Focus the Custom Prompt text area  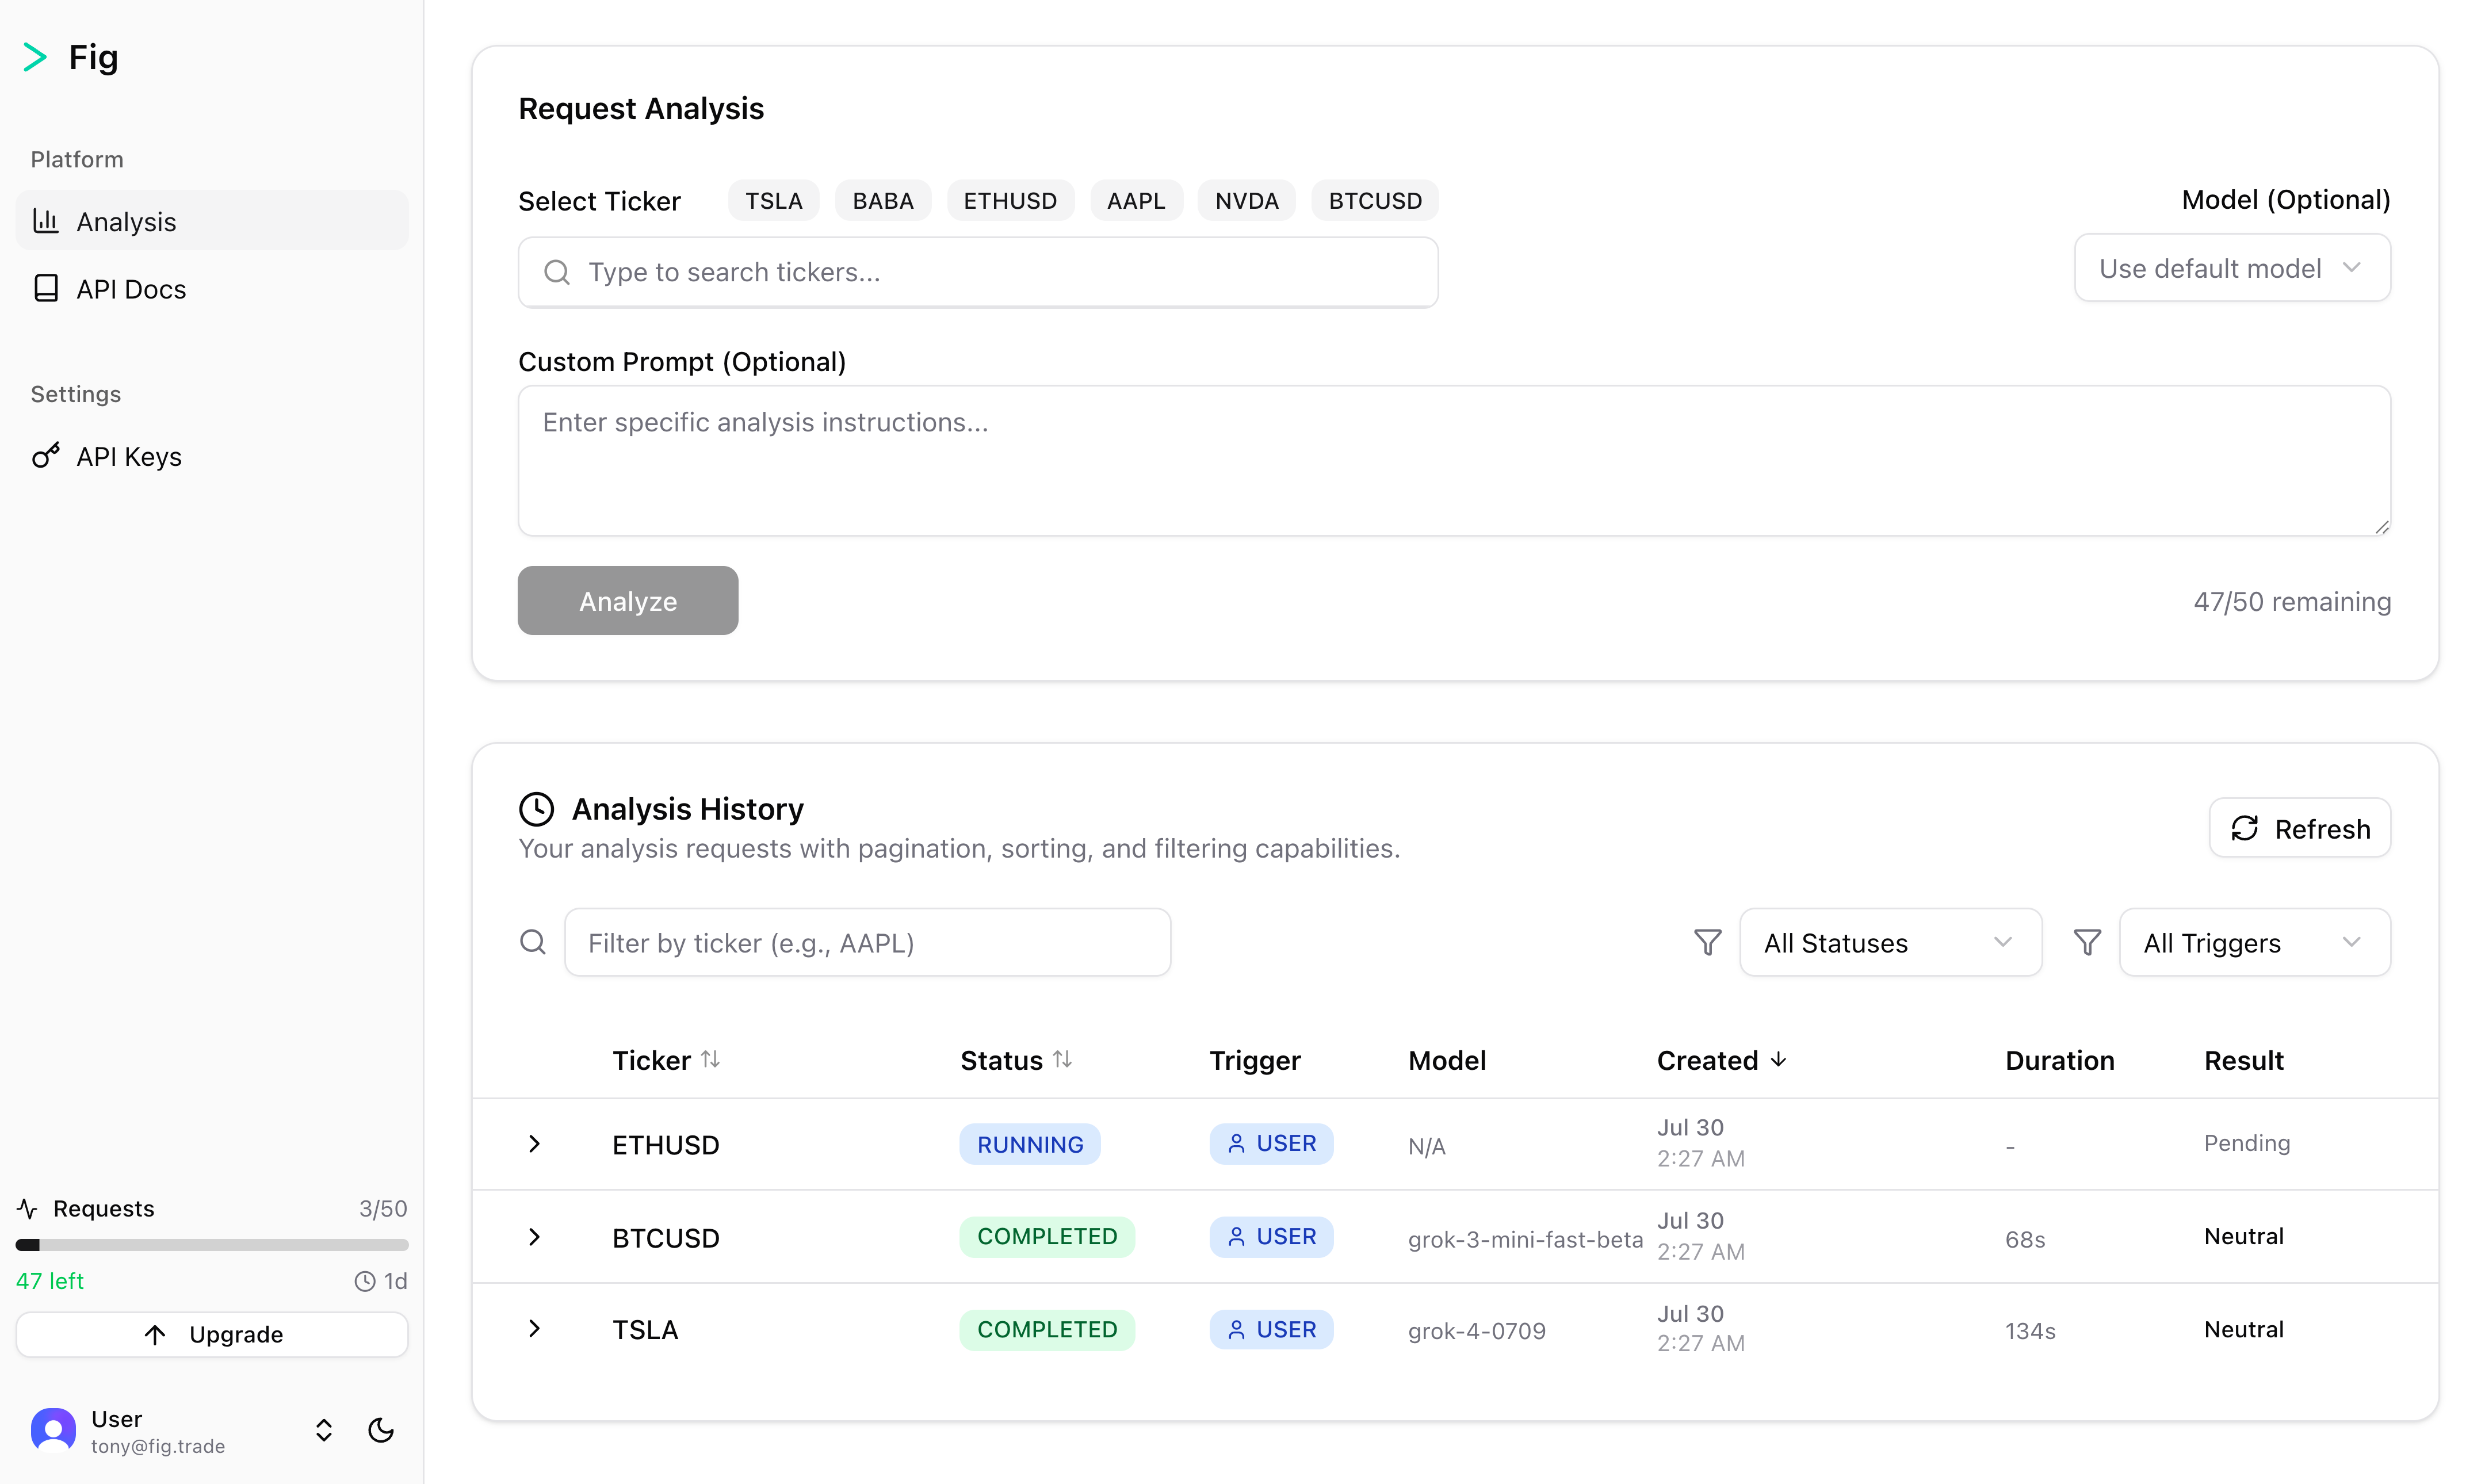pyautogui.click(x=1454, y=460)
